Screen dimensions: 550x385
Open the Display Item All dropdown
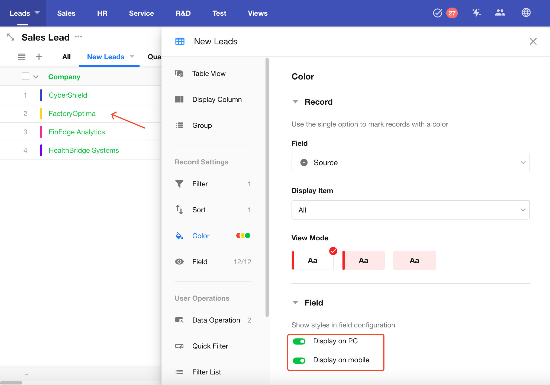pyautogui.click(x=410, y=210)
